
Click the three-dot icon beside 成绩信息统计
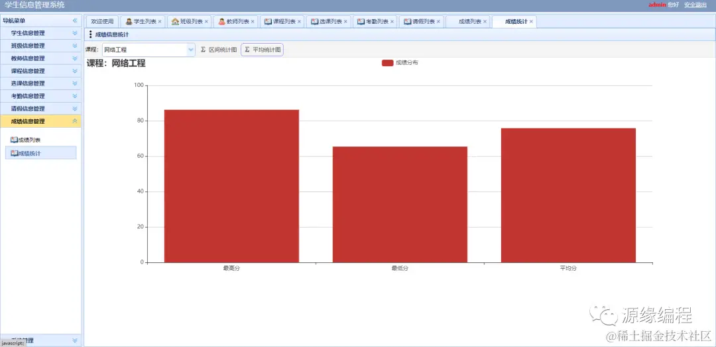pyautogui.click(x=90, y=34)
